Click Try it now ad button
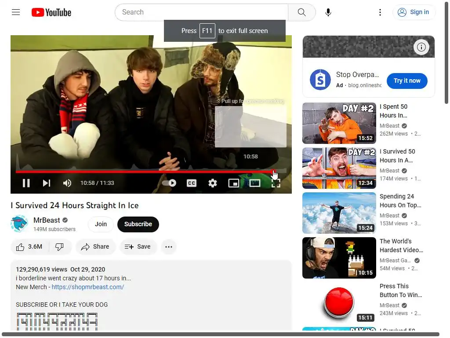The width and height of the screenshot is (450, 338). click(407, 81)
